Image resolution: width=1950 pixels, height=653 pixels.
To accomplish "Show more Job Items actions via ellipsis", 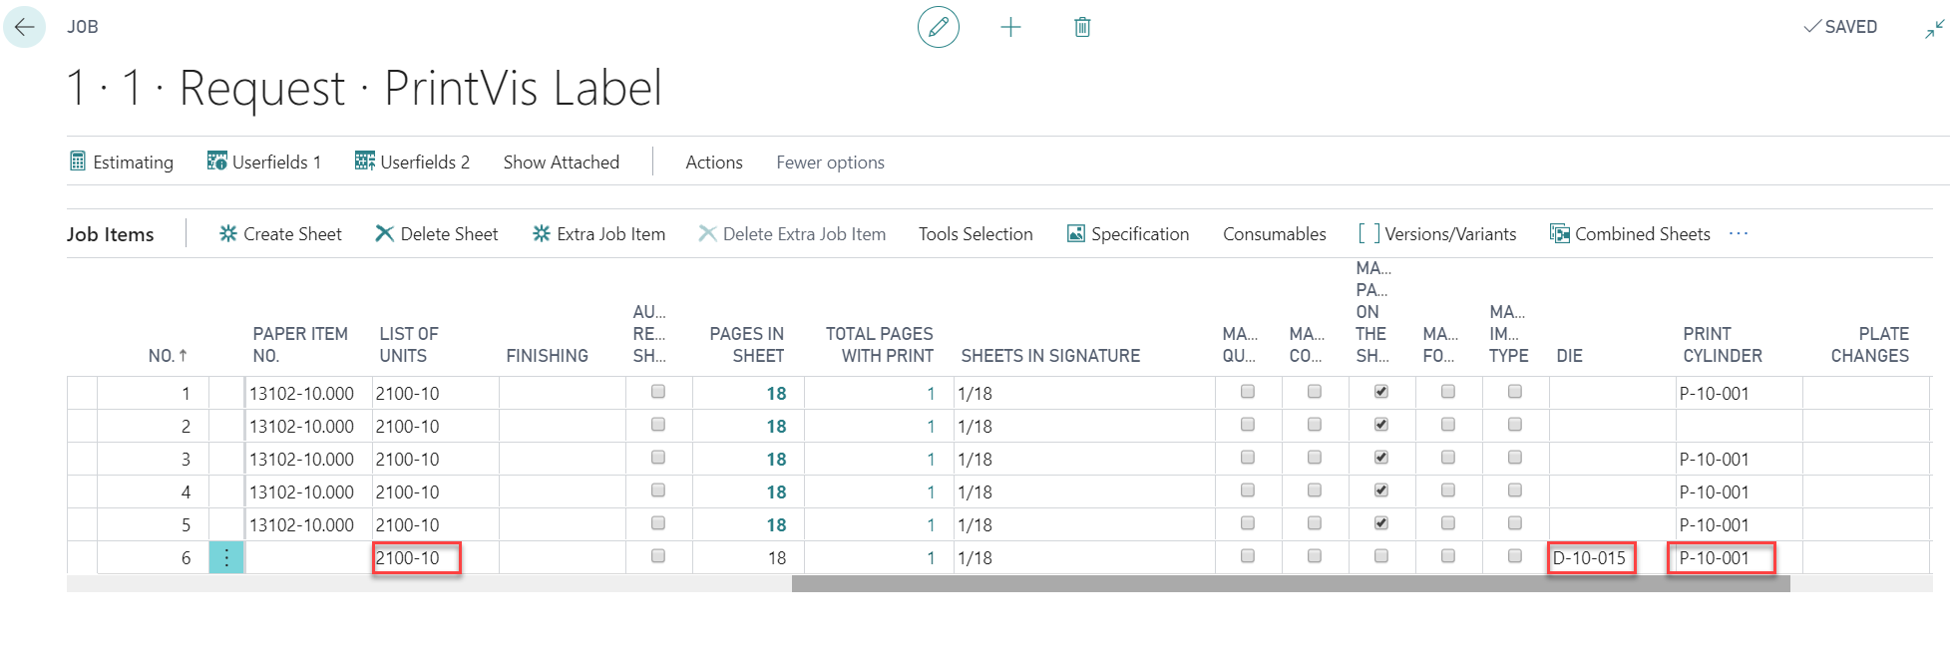I will 1739,233.
